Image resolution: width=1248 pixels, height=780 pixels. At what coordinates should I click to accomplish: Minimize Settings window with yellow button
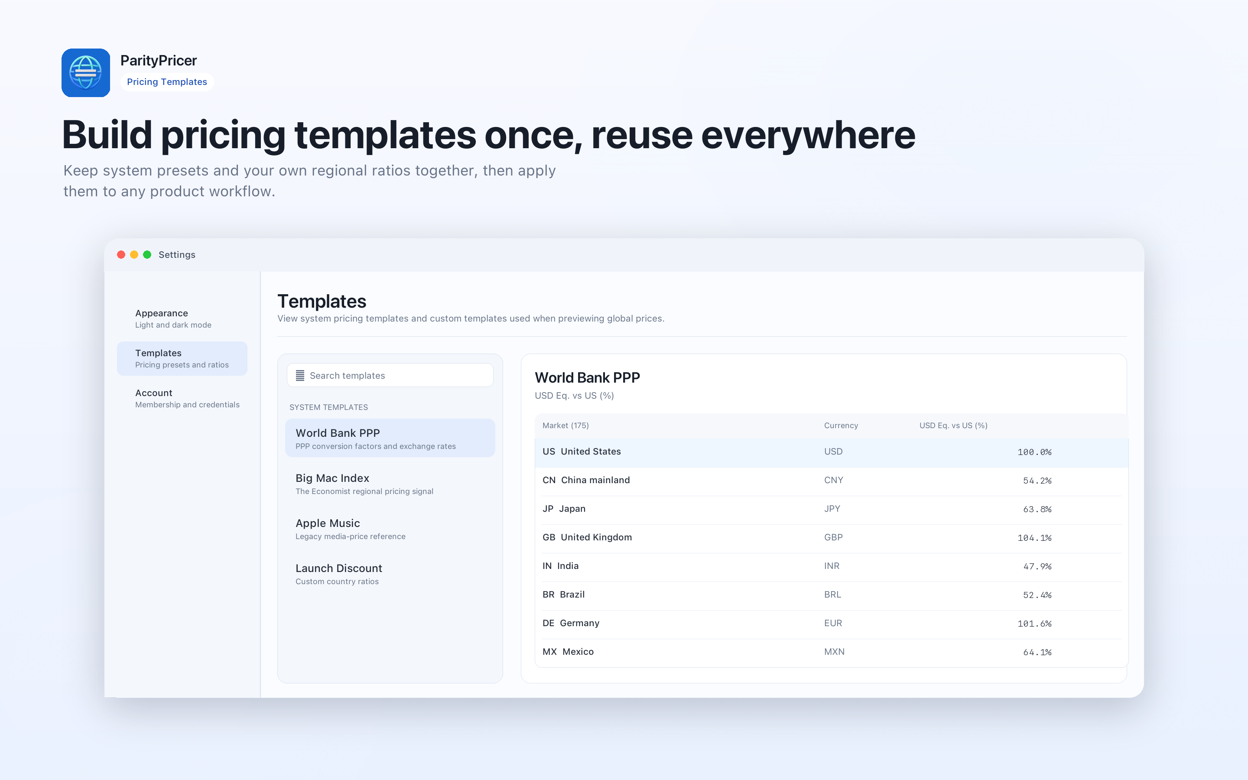134,255
